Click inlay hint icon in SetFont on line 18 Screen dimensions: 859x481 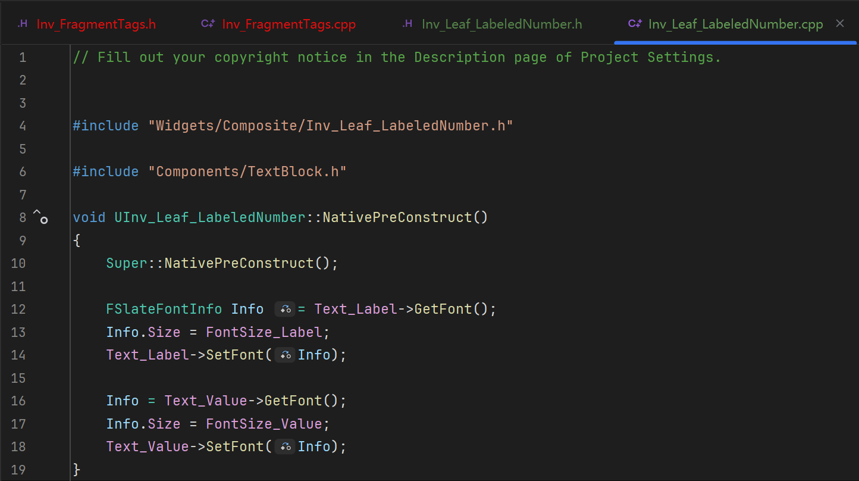286,446
